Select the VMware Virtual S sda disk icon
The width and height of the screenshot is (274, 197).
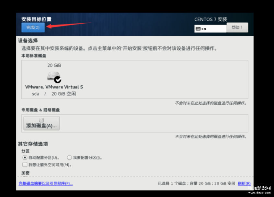[54, 77]
